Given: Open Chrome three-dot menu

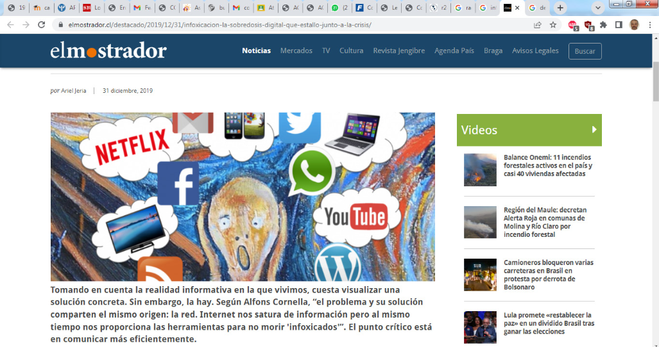Looking at the screenshot, I should [650, 25].
